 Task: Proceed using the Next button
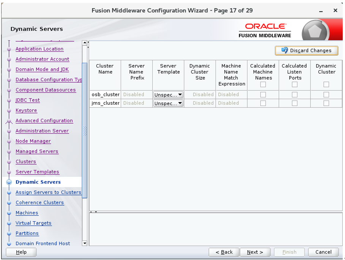click(255, 252)
